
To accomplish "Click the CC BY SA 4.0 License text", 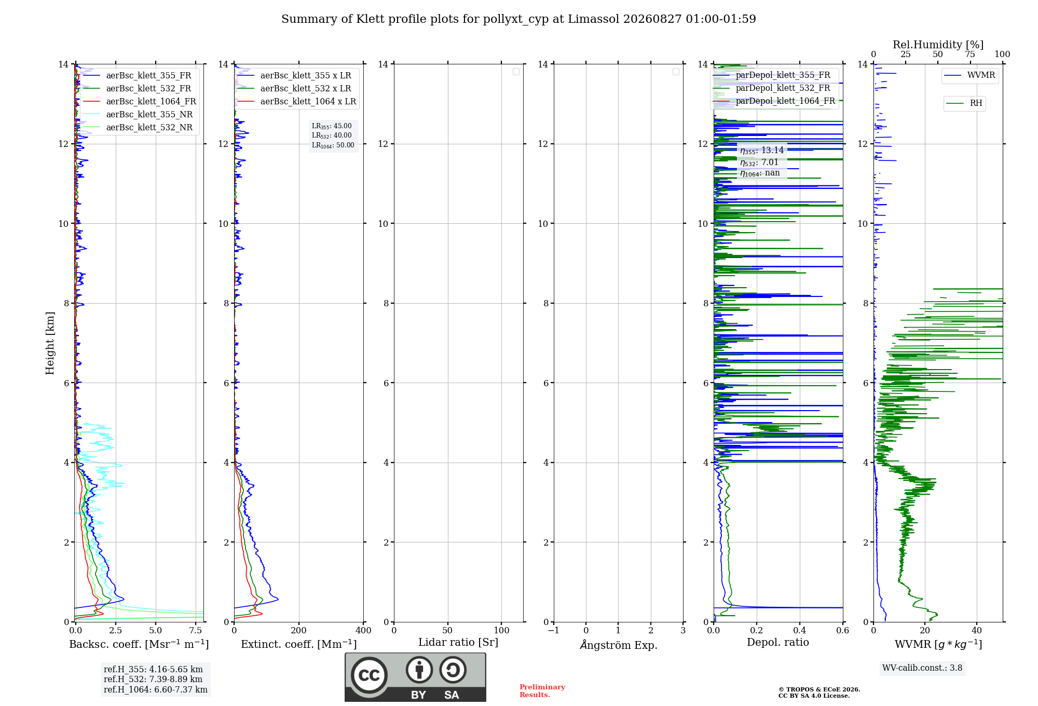I will 814,696.
